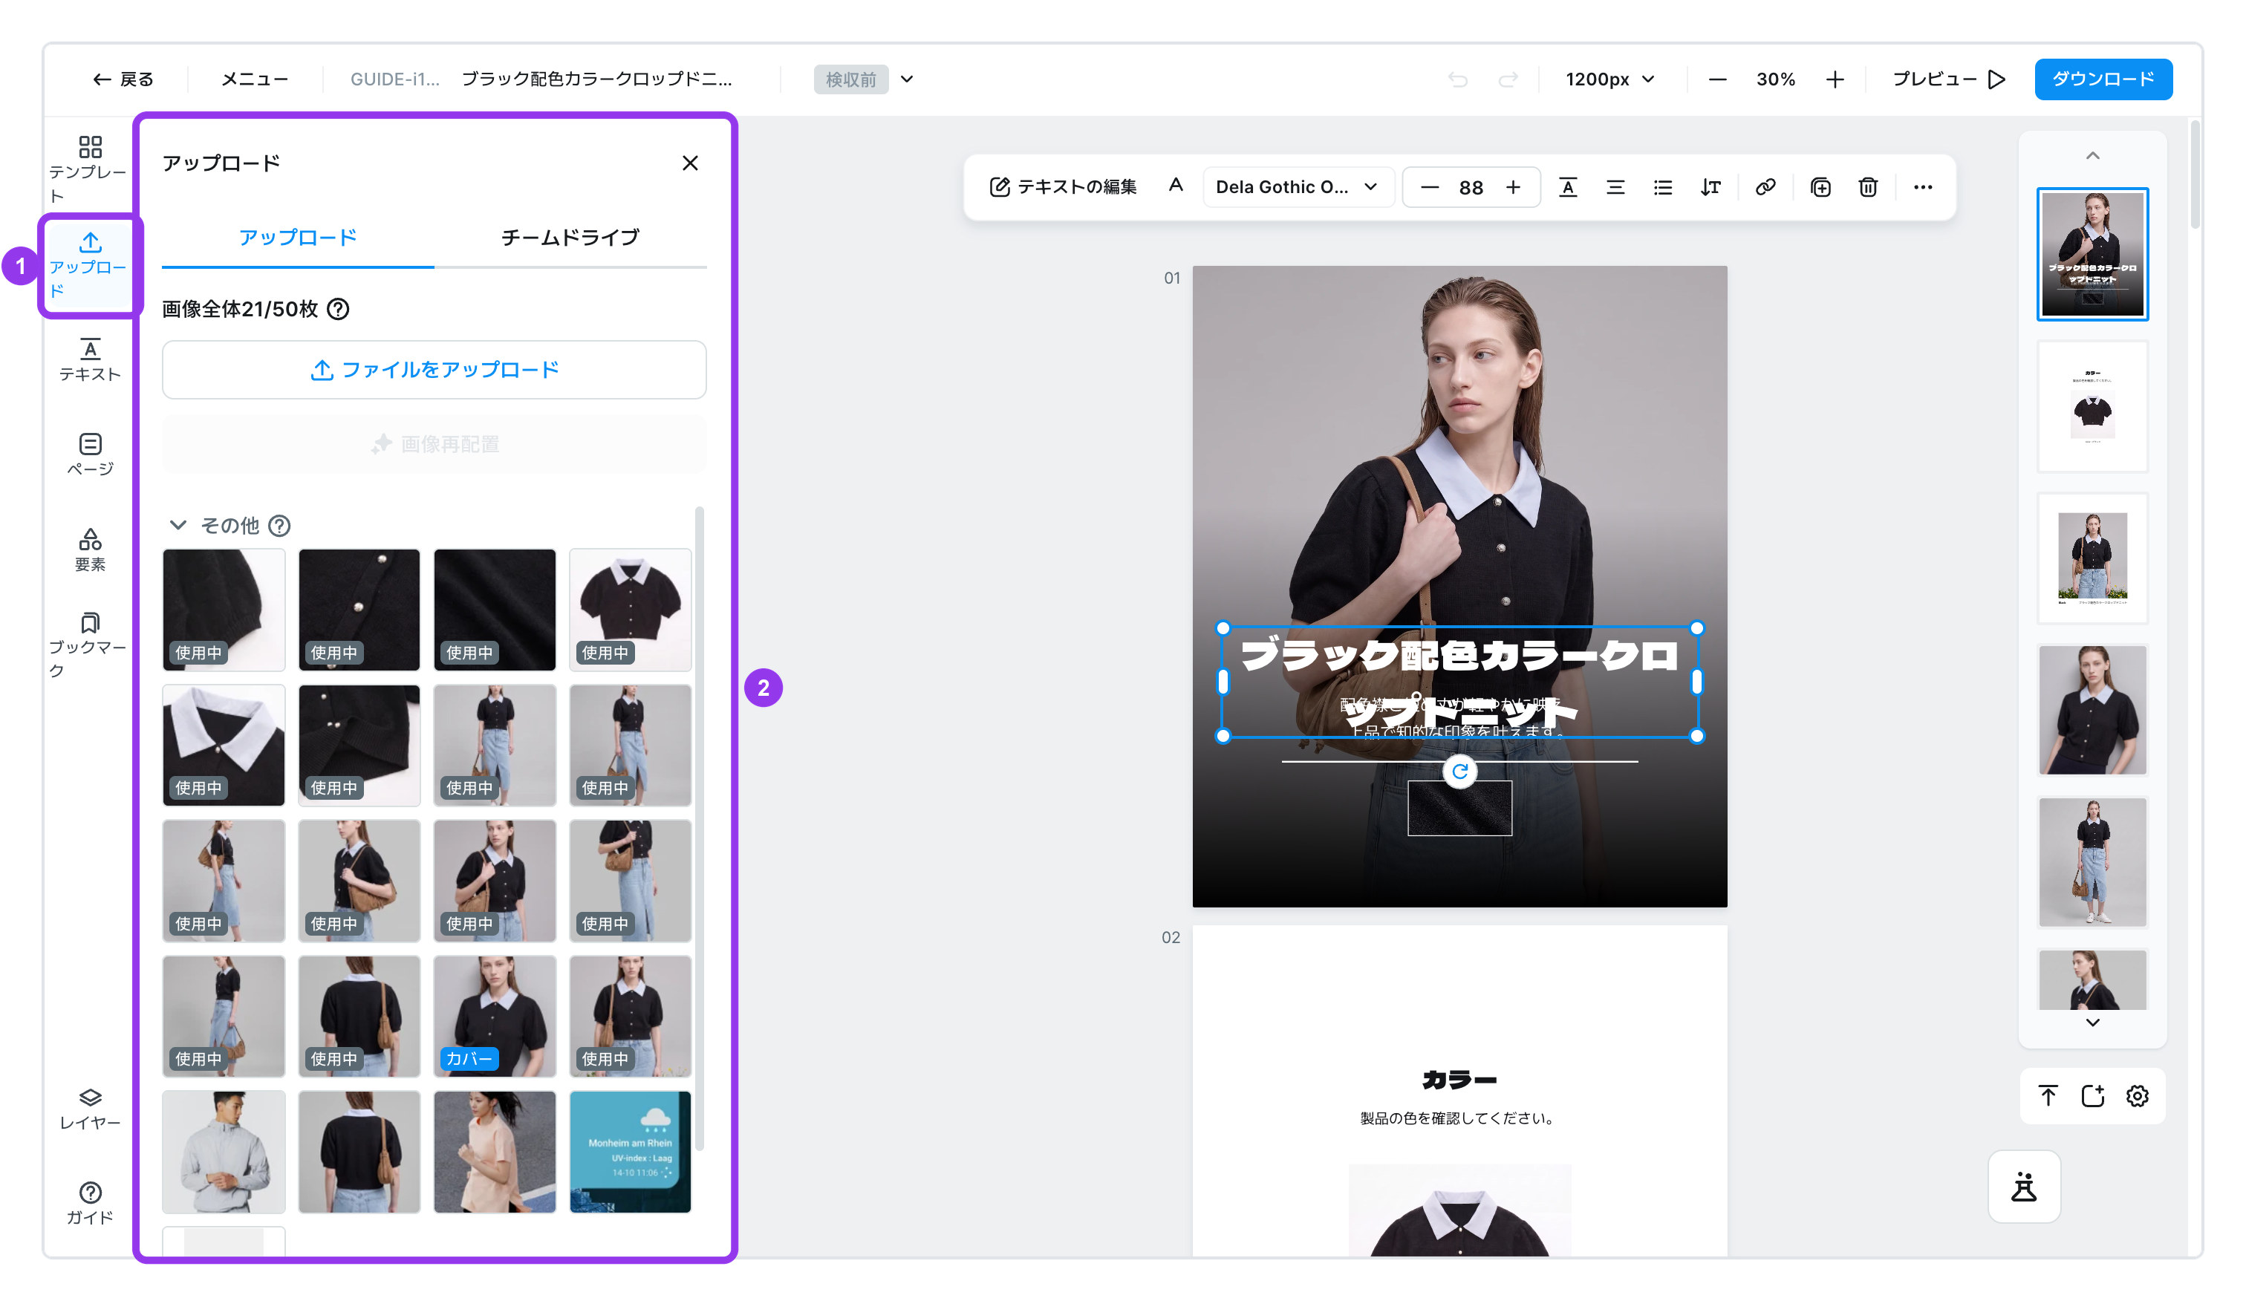Open the レイヤー layers panel
Screen dimensions: 2246x1301
[90, 1109]
